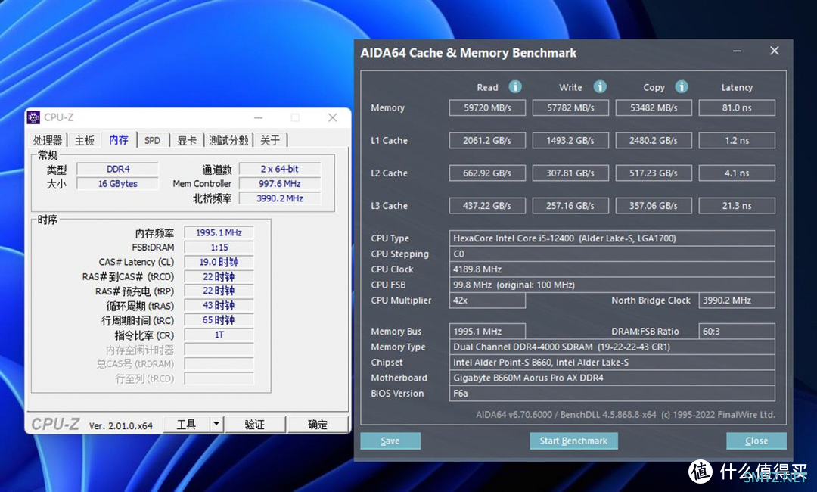Click L2 Cache Write value 307.81 GB/s
This screenshot has width=817, height=492.
[570, 173]
